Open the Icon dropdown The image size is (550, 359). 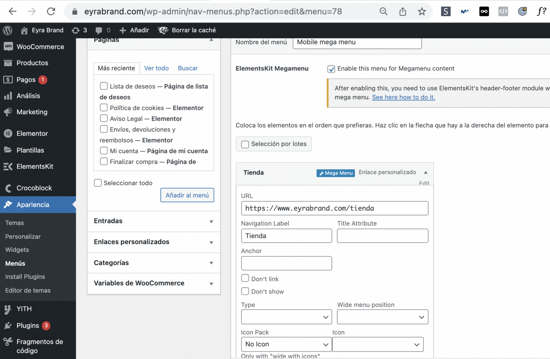pyautogui.click(x=378, y=344)
